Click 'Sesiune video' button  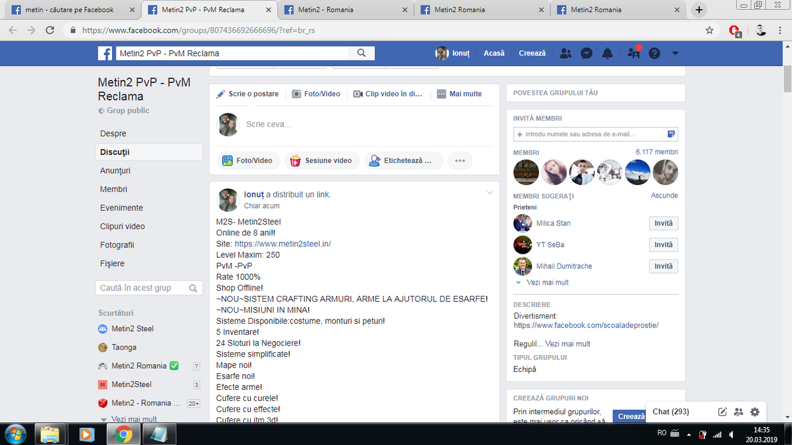click(322, 160)
